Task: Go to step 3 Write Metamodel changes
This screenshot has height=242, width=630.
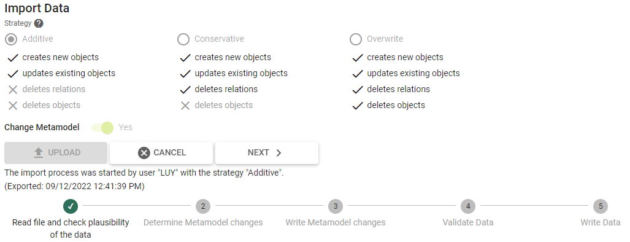Action: pos(336,206)
